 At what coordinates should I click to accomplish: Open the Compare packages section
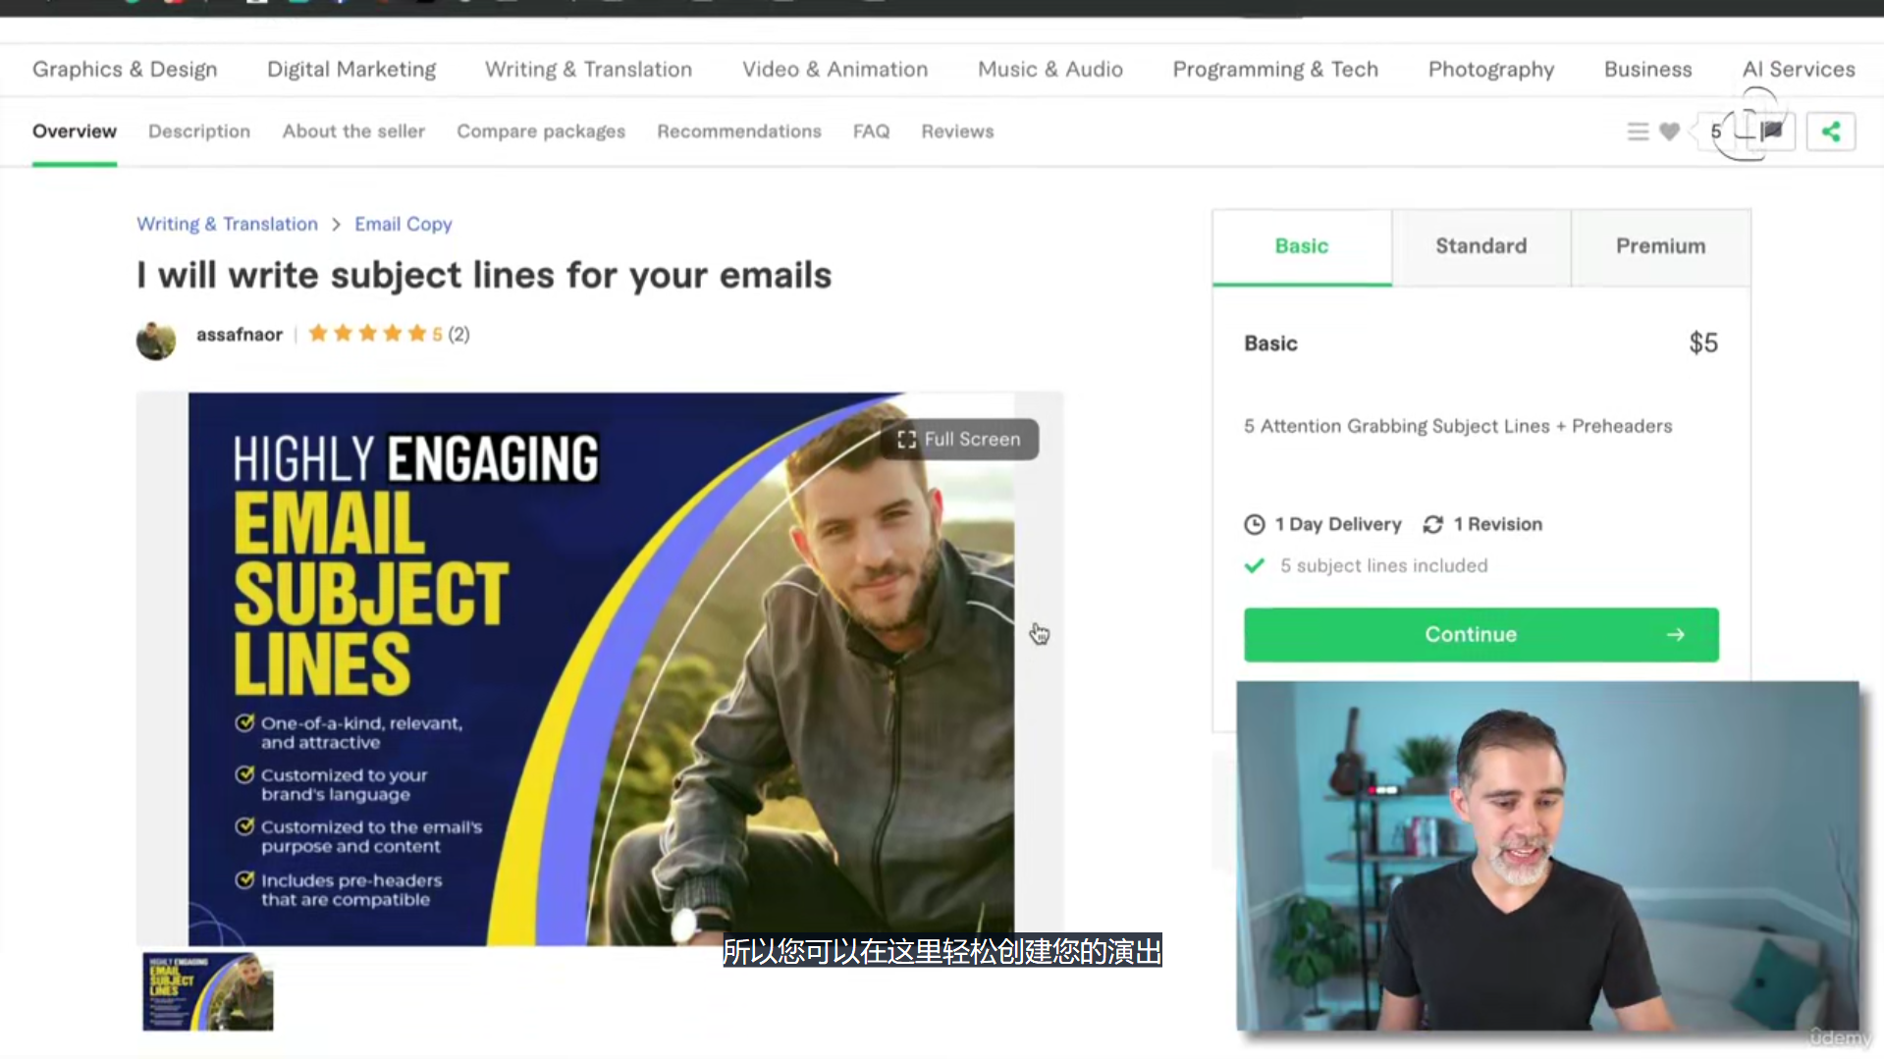point(541,132)
